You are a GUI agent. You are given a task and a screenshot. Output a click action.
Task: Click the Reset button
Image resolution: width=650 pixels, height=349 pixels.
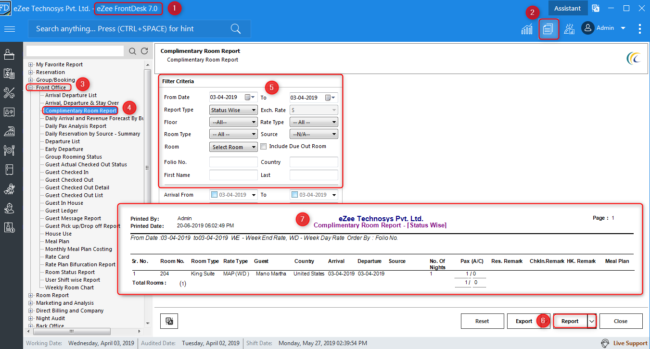tap(482, 321)
